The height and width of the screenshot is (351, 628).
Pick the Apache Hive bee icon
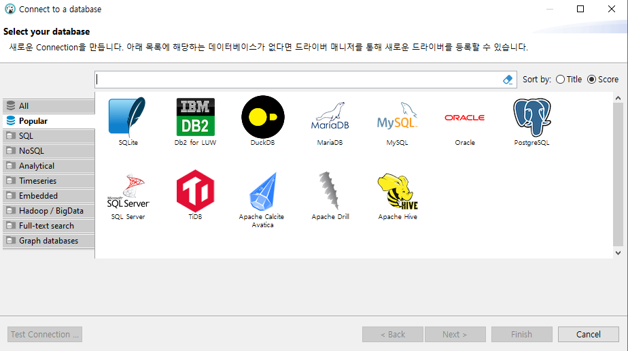[398, 191]
